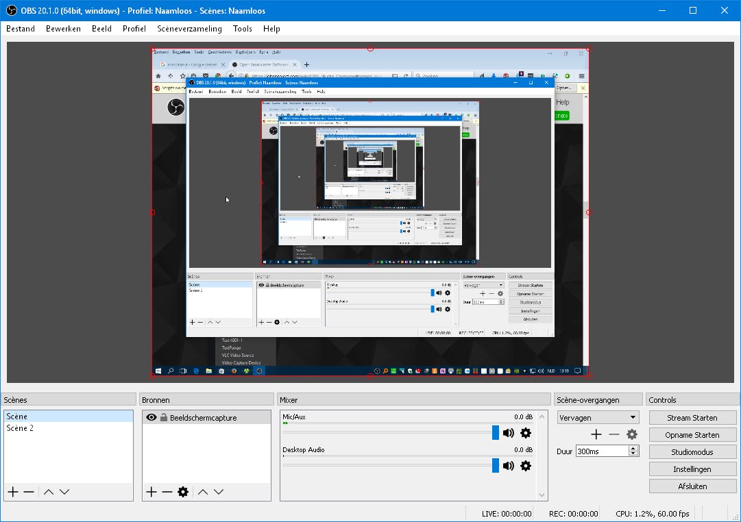Open transition properties gear icon
Image resolution: width=741 pixels, height=522 pixels.
632,434
